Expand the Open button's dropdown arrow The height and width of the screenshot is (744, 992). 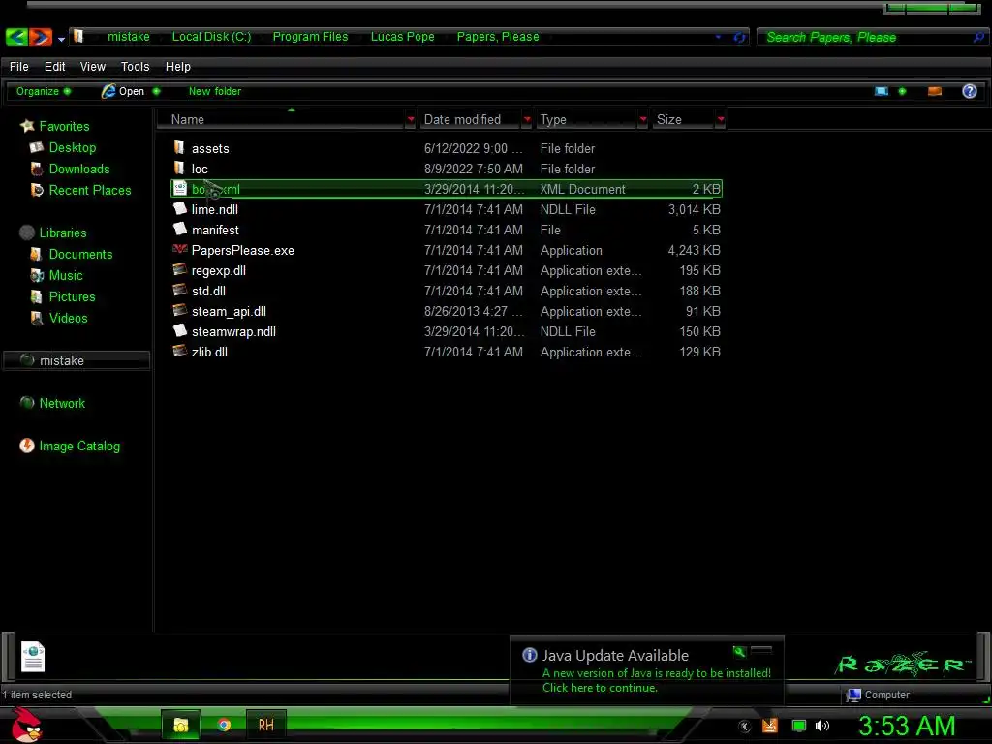tap(156, 91)
